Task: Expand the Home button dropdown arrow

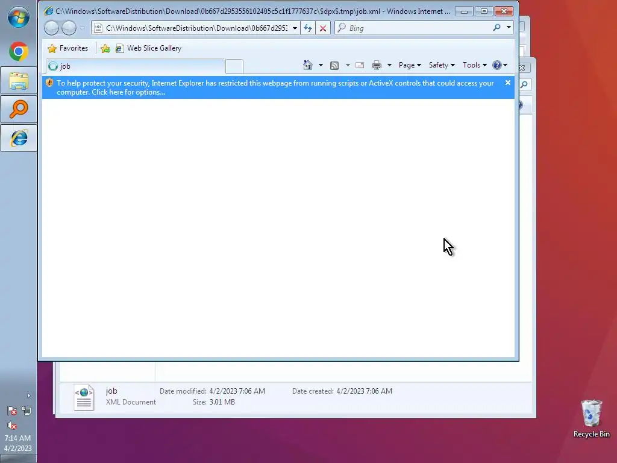Action: [x=321, y=65]
